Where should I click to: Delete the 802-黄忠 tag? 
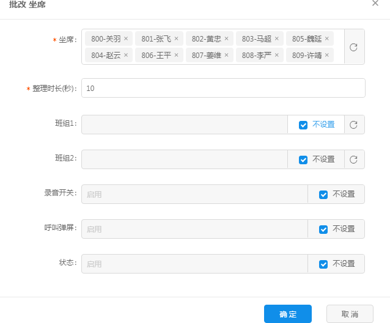[226, 38]
